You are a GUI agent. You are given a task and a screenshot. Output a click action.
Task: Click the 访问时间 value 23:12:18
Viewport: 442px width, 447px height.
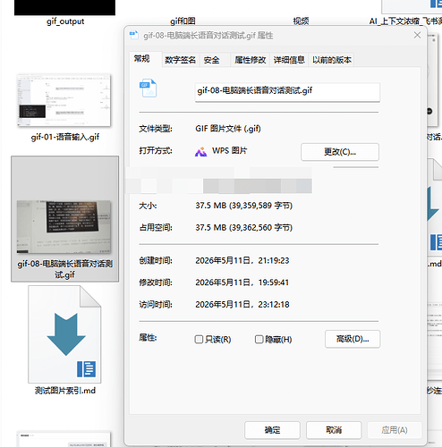[274, 305]
